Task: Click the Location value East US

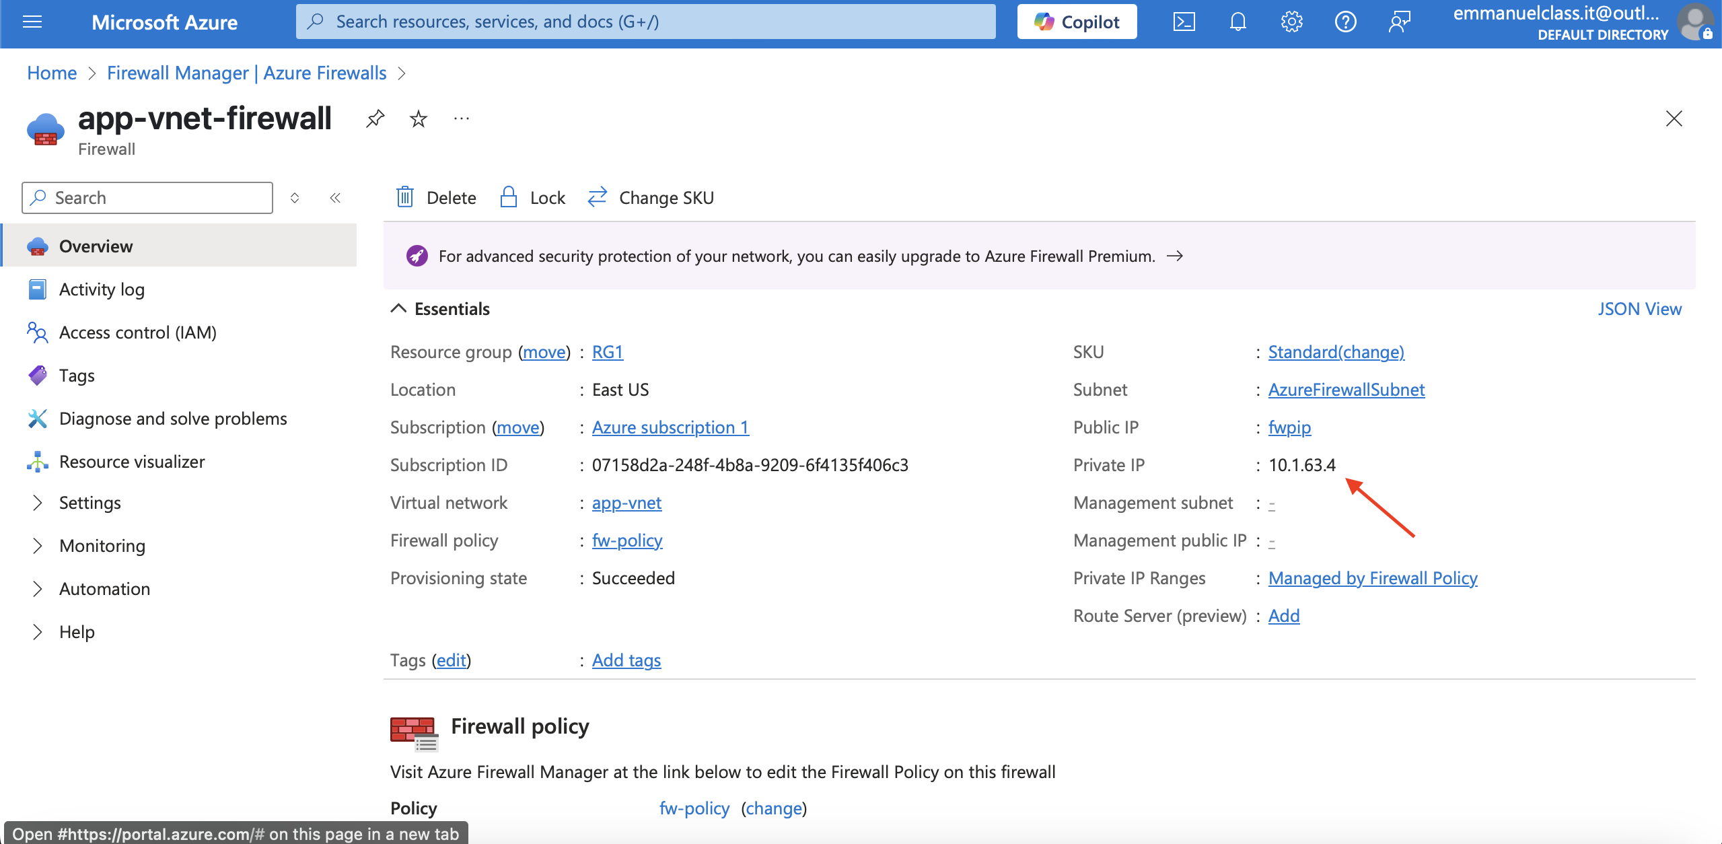Action: point(620,390)
